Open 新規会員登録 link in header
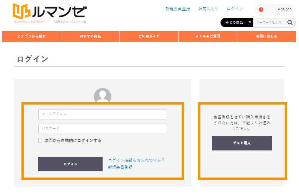The height and width of the screenshot is (196, 299). tap(178, 9)
